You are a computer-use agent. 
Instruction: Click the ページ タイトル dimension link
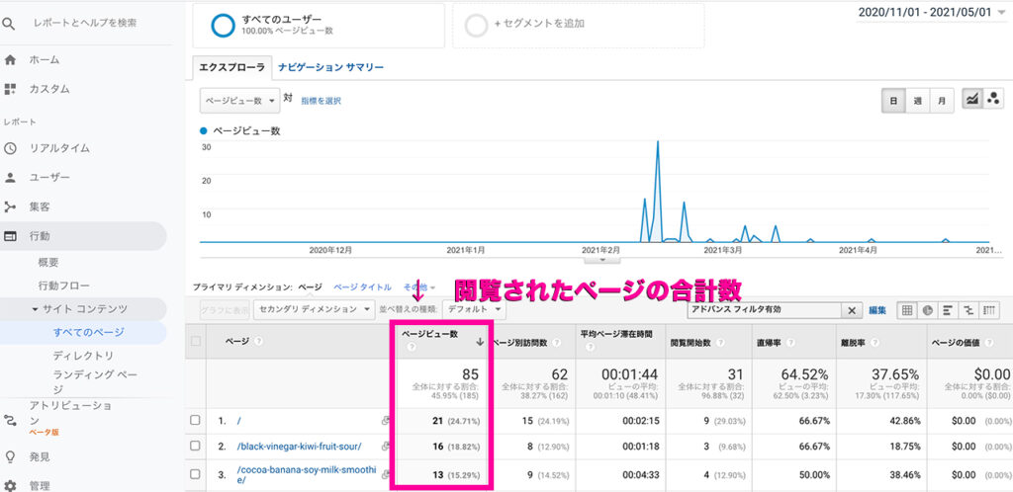(362, 287)
